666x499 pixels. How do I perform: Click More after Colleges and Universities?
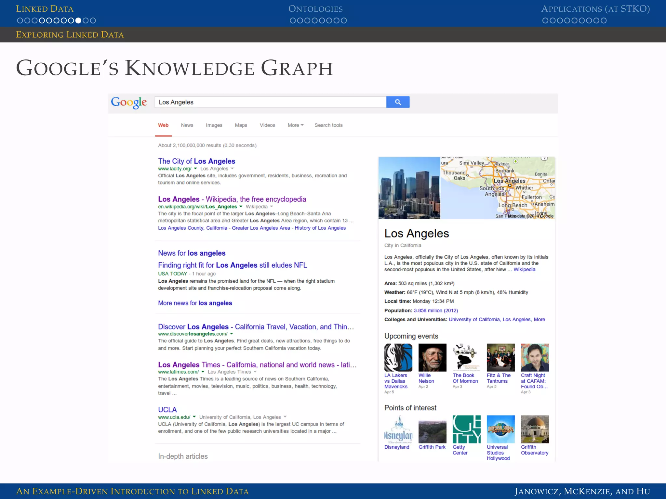point(539,320)
